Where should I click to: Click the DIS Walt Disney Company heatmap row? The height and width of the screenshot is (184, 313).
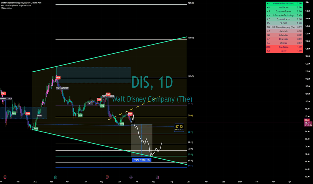284,27
